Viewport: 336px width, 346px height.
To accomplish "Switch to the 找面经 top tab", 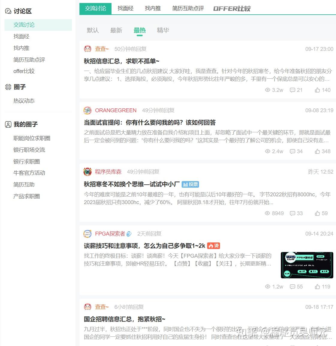I will [x=126, y=9].
